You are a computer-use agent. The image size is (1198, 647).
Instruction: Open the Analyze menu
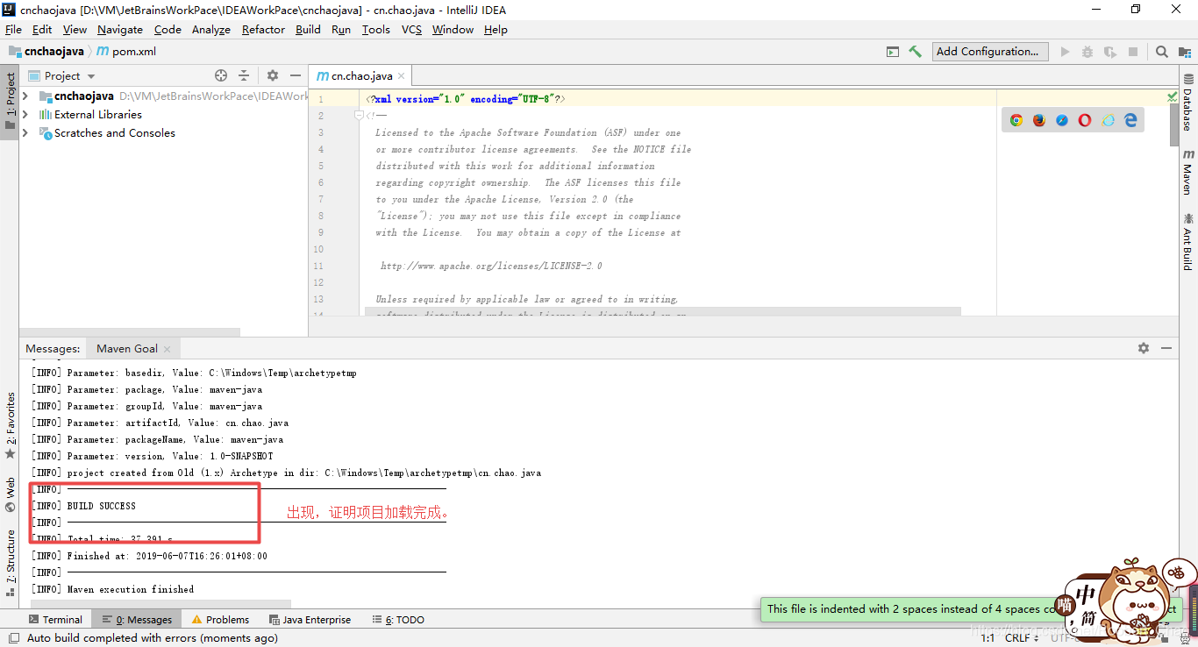coord(211,30)
